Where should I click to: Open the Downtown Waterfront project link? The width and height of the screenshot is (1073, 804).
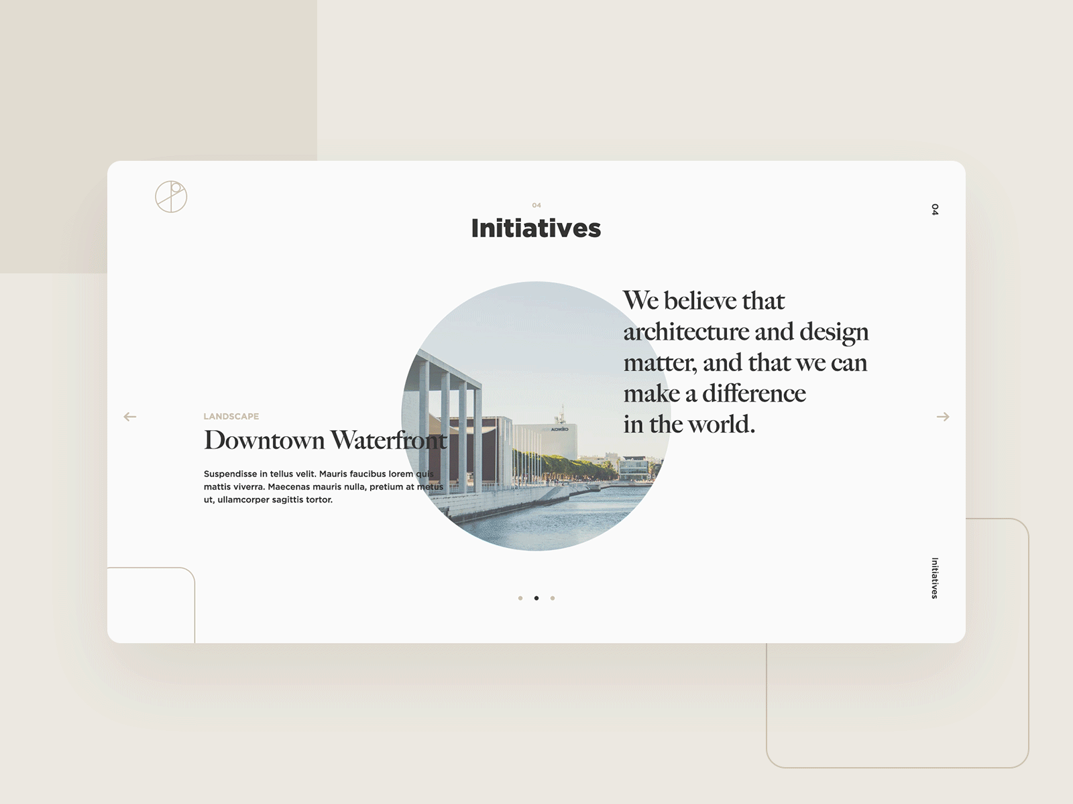point(326,441)
